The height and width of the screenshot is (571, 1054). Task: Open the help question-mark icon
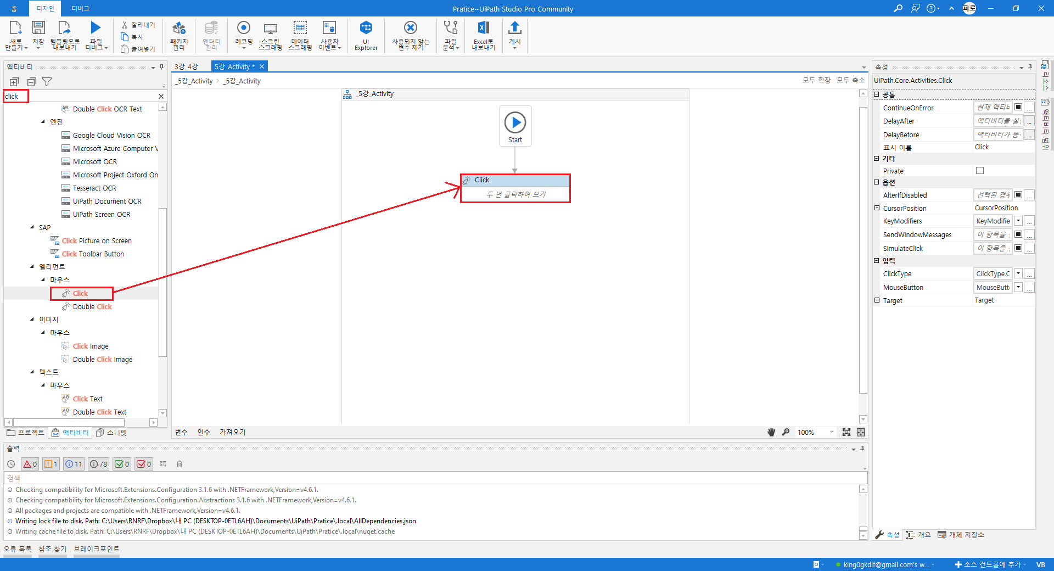[x=931, y=8]
